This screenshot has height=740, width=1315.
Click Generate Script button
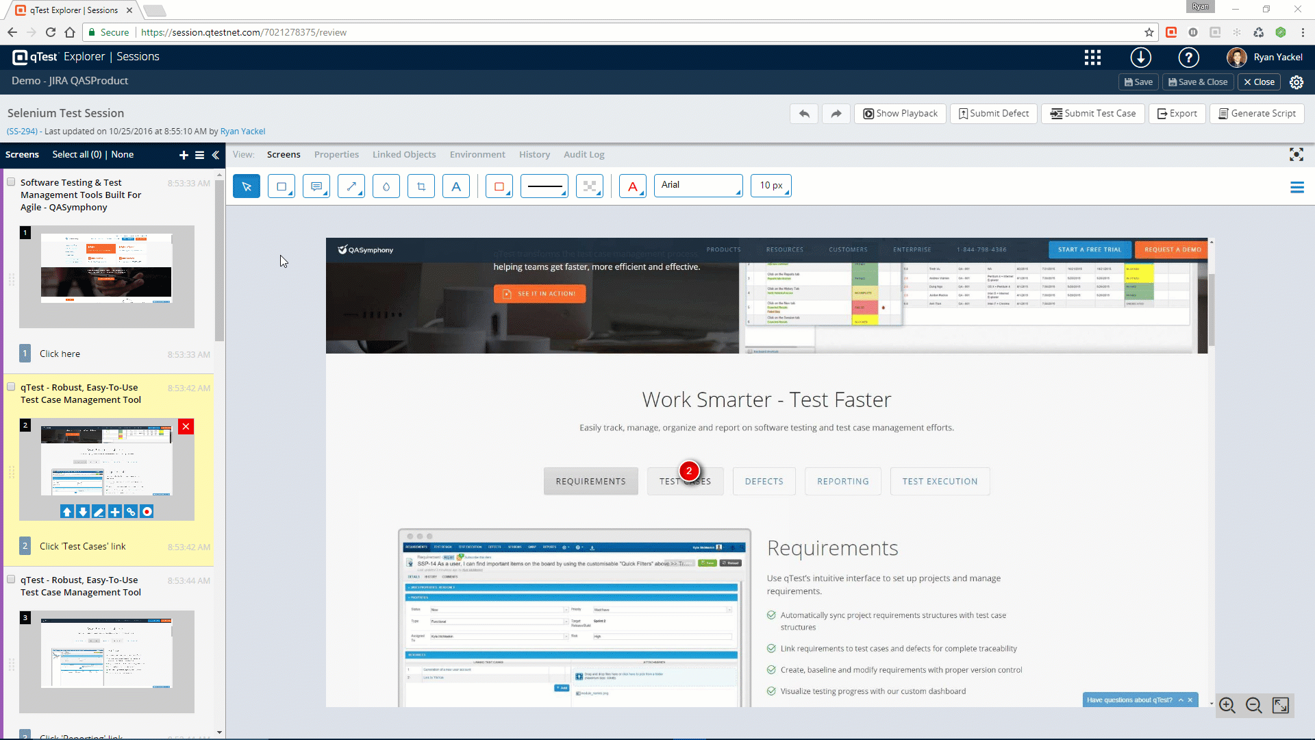coord(1257,114)
